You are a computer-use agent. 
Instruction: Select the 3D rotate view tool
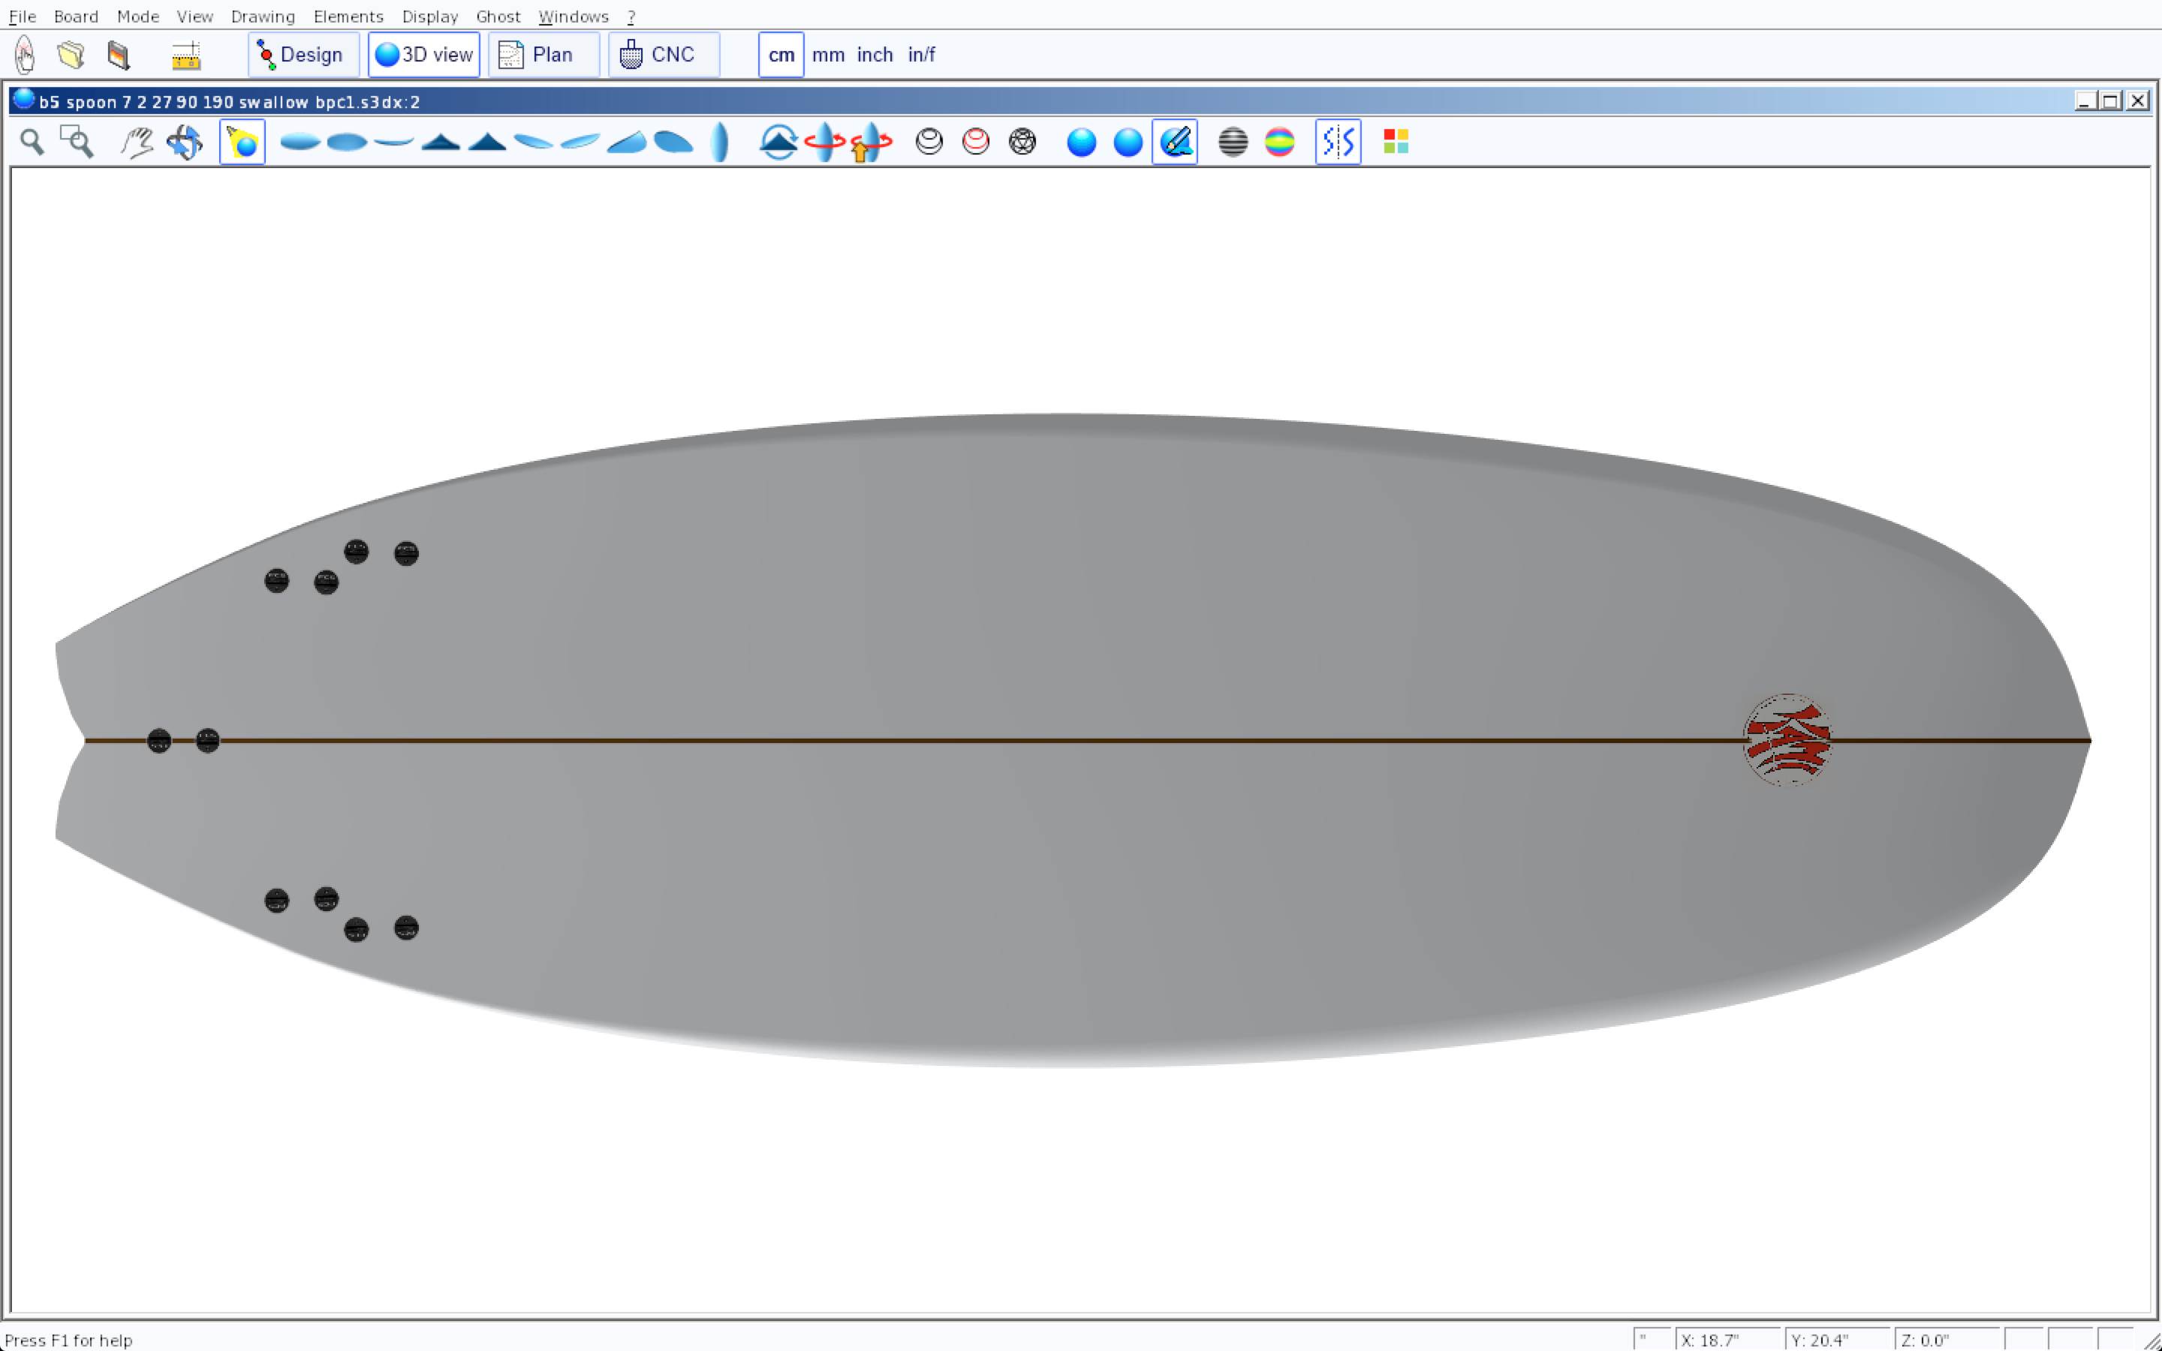185,142
